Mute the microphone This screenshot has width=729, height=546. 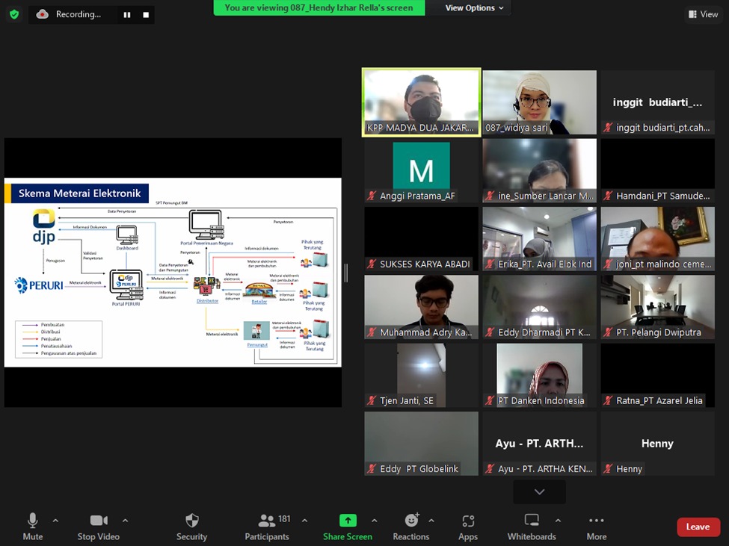33,526
